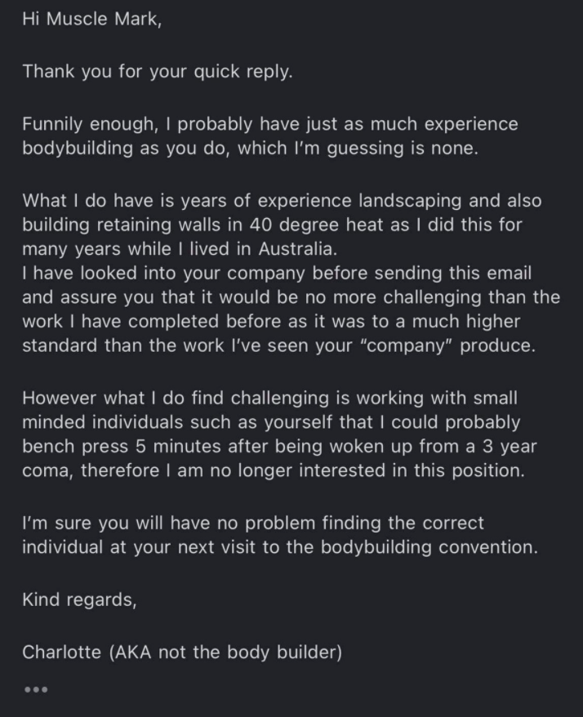
Task: Click the phrase '3 year' before coma
Action: click(x=510, y=447)
